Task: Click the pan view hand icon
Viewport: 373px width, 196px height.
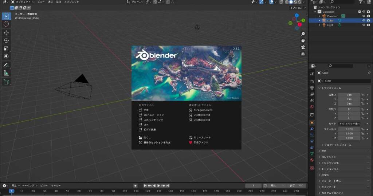Action: (x=303, y=41)
